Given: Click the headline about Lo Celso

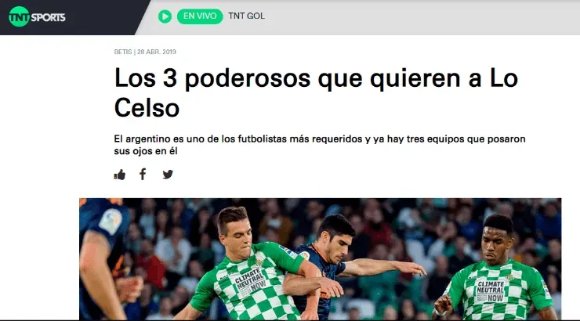Looking at the screenshot, I should [317, 92].
